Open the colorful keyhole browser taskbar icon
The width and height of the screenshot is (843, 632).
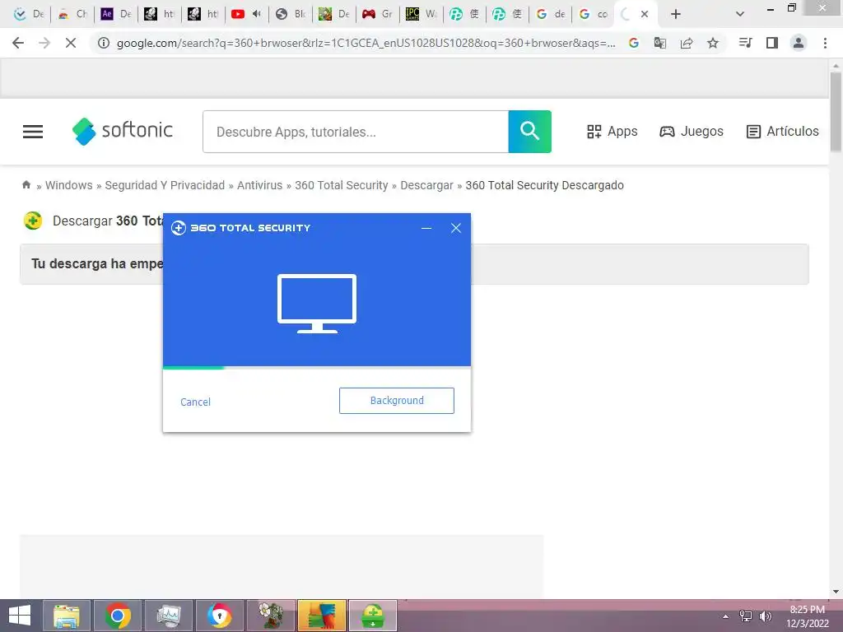pos(220,616)
